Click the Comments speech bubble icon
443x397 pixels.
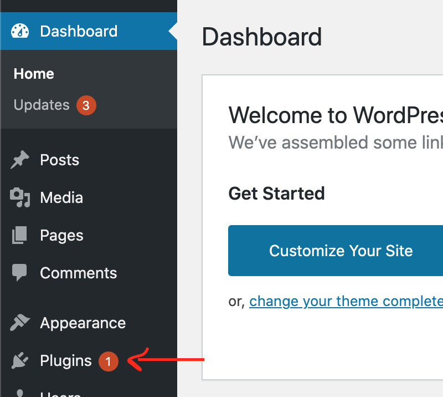pos(19,272)
